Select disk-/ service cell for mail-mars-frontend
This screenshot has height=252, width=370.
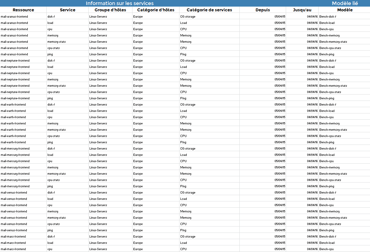click(x=51, y=237)
